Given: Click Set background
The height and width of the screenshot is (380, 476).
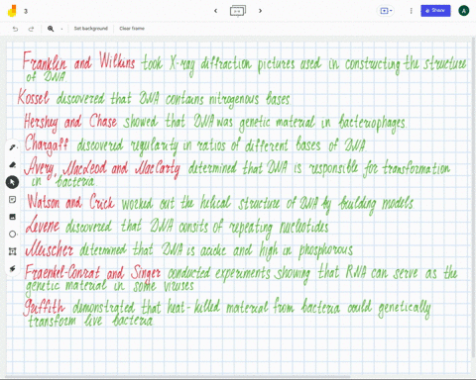Looking at the screenshot, I should (x=91, y=29).
